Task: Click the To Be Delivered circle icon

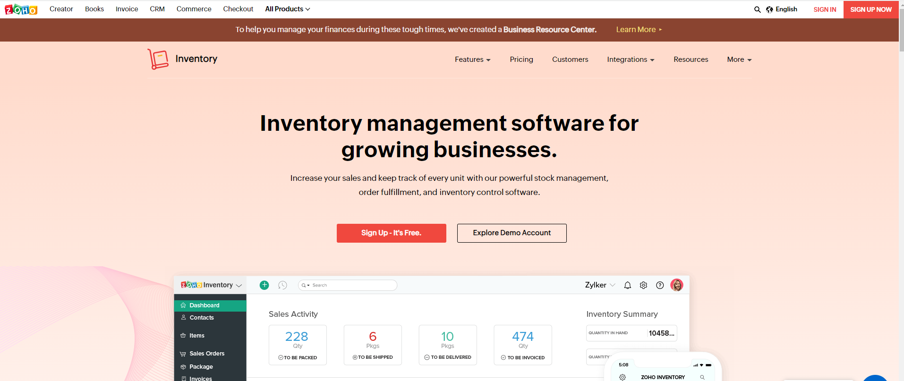Action: 427,357
